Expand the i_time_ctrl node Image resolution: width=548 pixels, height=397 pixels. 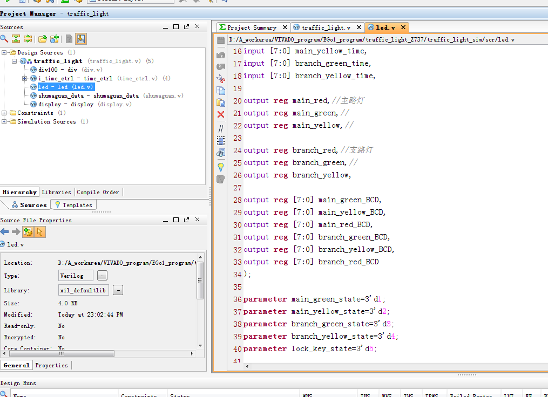click(x=24, y=78)
